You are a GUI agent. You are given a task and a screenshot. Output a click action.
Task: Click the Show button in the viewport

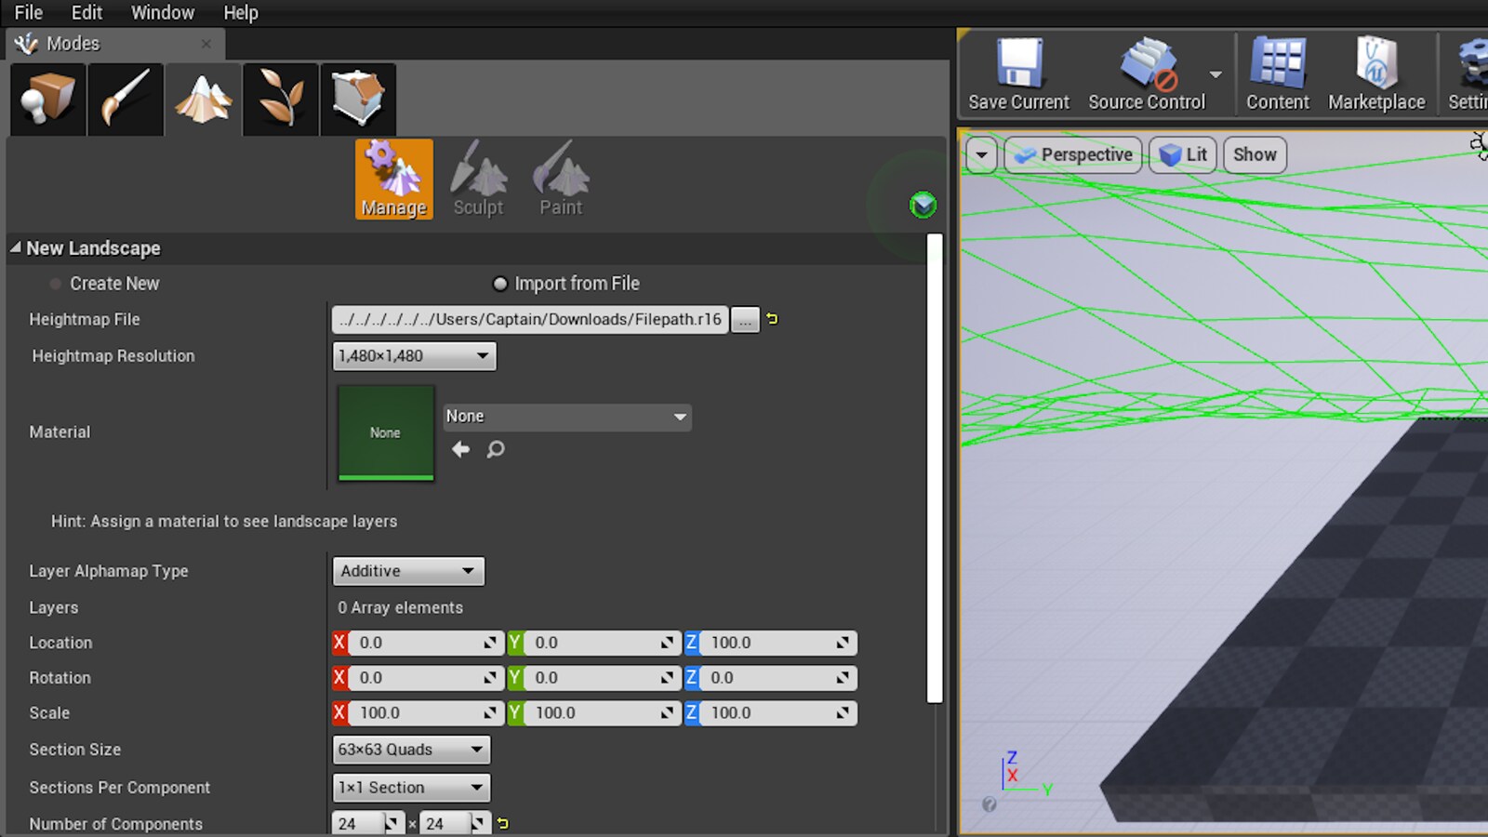pos(1254,154)
